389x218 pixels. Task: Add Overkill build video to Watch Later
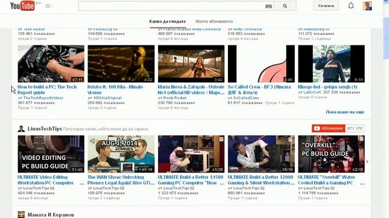pos(361,139)
